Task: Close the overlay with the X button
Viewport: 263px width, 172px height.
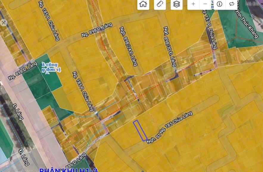Action: 4,23
